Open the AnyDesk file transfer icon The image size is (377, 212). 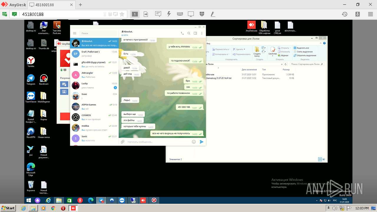click(x=146, y=14)
